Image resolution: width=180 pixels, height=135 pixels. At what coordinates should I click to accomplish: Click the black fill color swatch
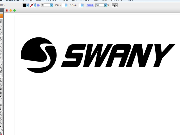[x=24, y=5]
